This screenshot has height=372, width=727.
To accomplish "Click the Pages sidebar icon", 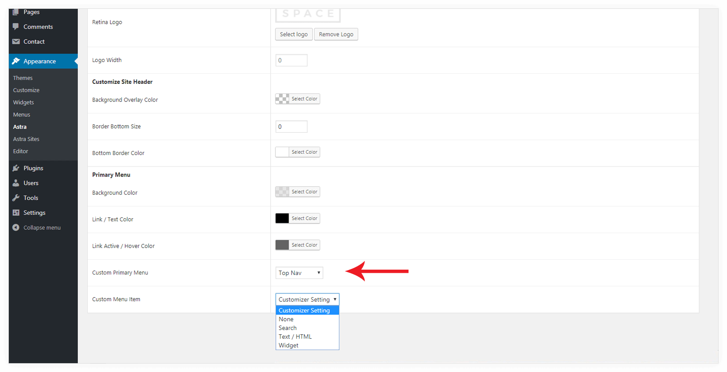I will point(16,12).
